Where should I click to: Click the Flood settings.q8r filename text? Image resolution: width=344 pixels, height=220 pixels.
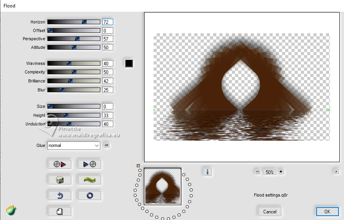(x=271, y=195)
